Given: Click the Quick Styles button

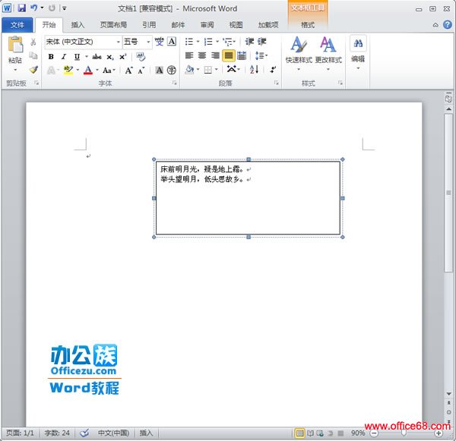Looking at the screenshot, I should point(298,50).
